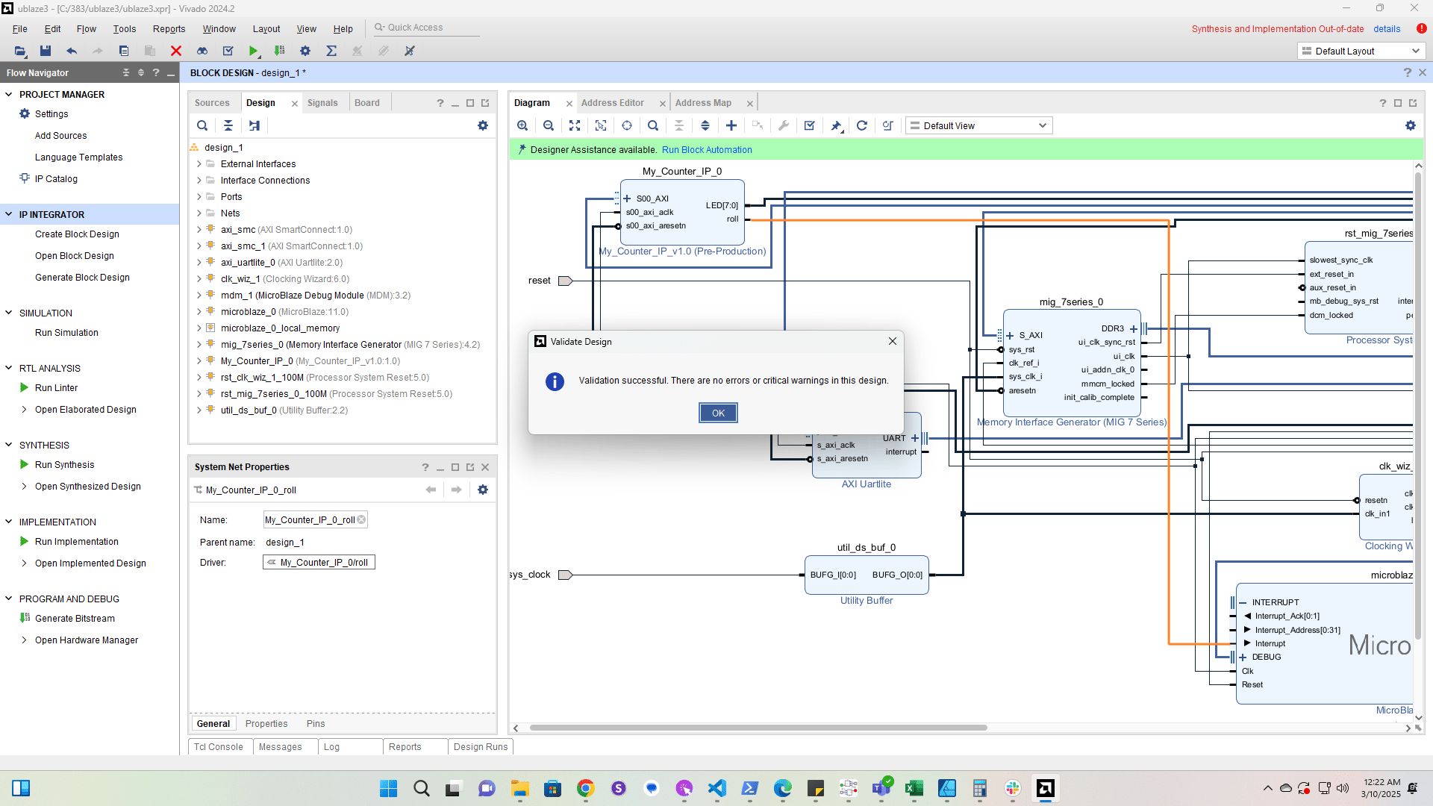This screenshot has width=1433, height=806.
Task: Expand microblaze_0 tree node
Action: (199, 312)
